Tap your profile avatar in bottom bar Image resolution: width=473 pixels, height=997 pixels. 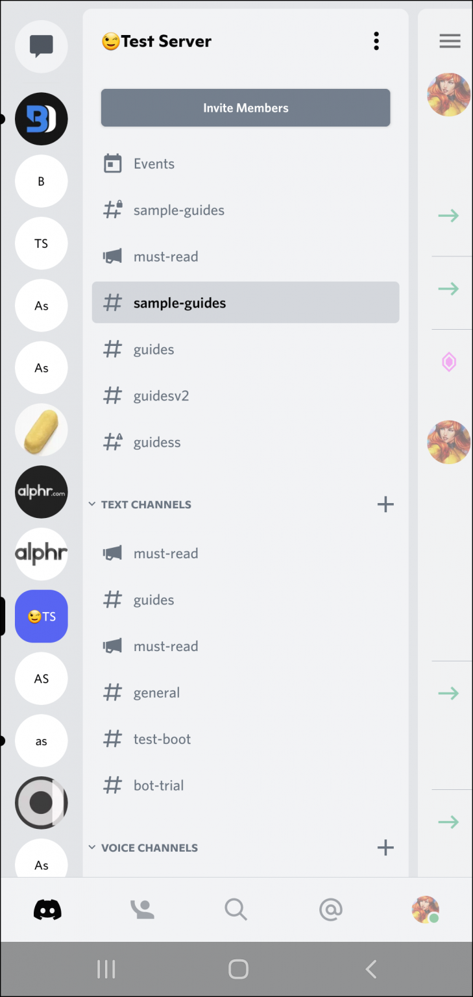425,909
